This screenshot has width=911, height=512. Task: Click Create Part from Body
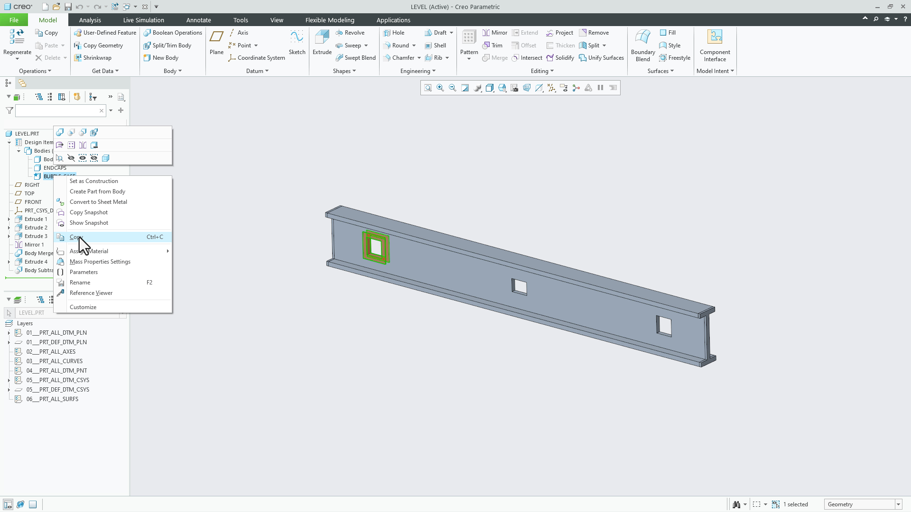pyautogui.click(x=97, y=191)
